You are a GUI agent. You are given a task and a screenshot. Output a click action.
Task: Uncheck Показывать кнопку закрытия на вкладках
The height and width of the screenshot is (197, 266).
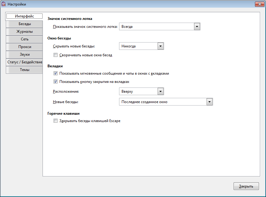[55, 82]
